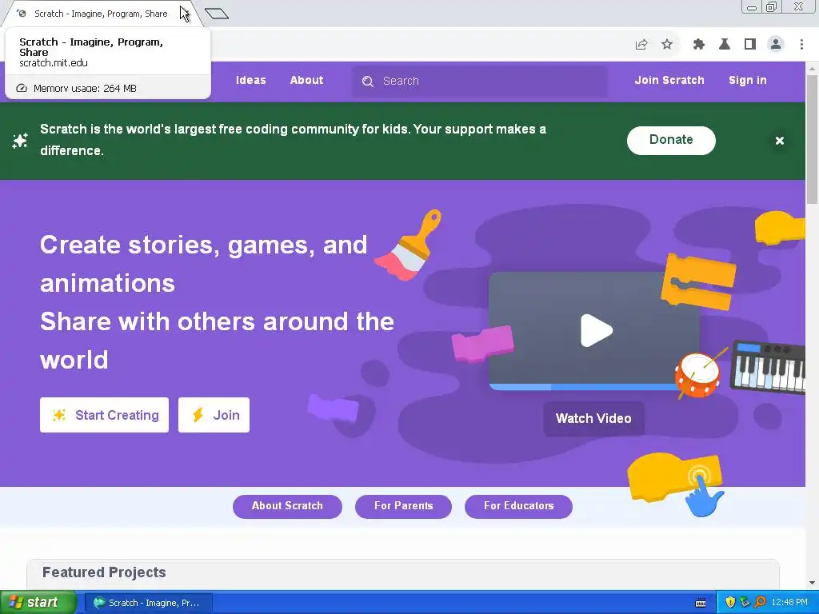Open the Chrome profile avatar

(x=776, y=45)
